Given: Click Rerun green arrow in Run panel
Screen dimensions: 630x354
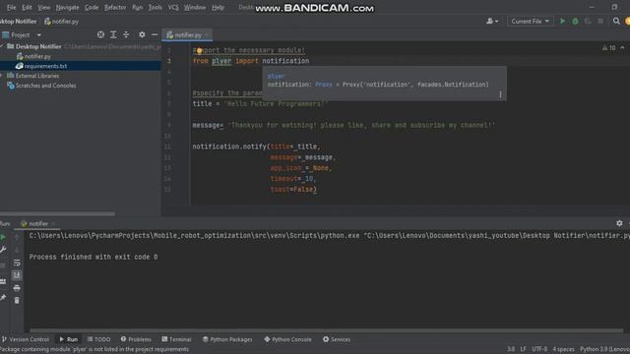Looking at the screenshot, I should (x=3, y=237).
